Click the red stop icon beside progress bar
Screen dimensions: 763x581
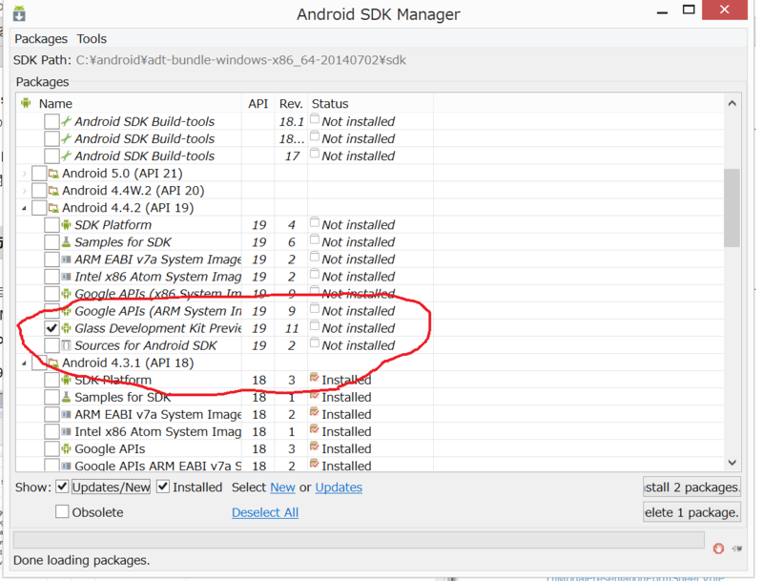718,549
